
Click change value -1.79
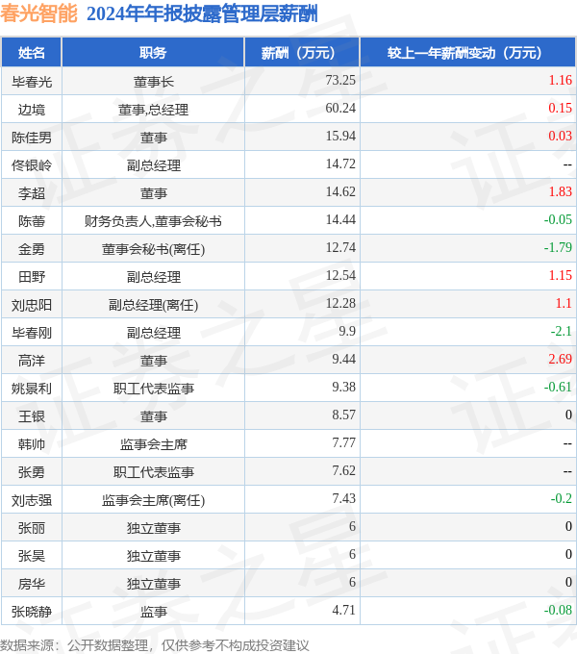558,248
